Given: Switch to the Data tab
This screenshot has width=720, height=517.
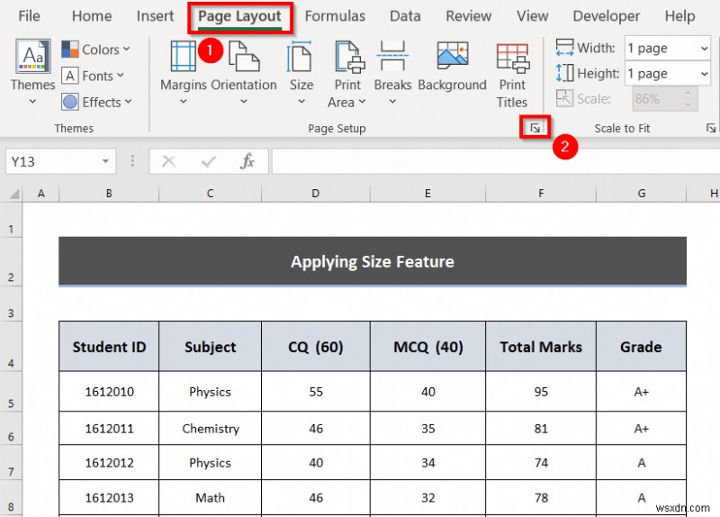Looking at the screenshot, I should [x=405, y=16].
